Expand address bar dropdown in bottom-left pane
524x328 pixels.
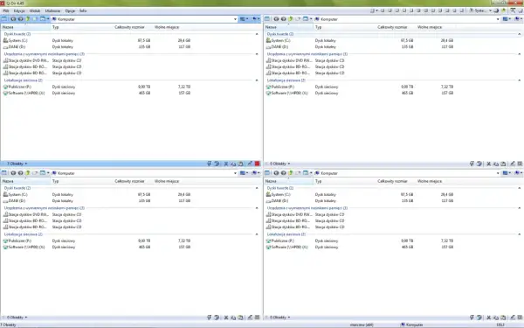click(235, 173)
